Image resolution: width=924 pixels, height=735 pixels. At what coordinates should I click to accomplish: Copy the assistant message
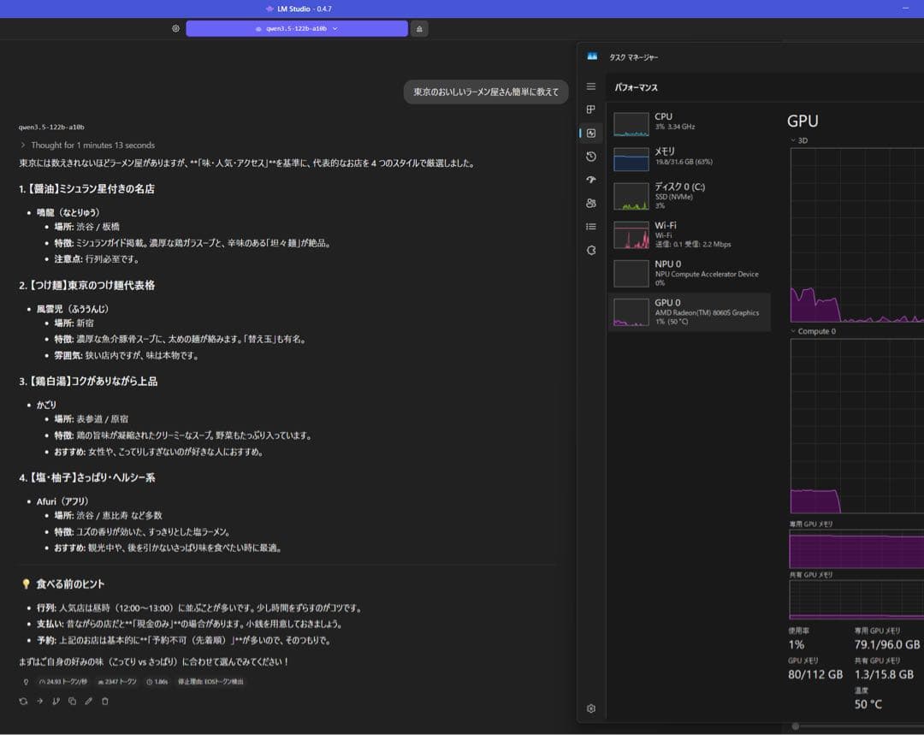(x=72, y=701)
